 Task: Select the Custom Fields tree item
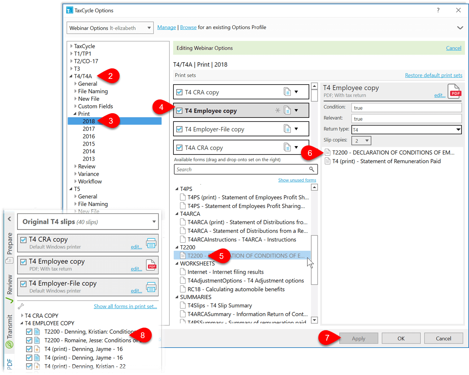tap(95, 106)
